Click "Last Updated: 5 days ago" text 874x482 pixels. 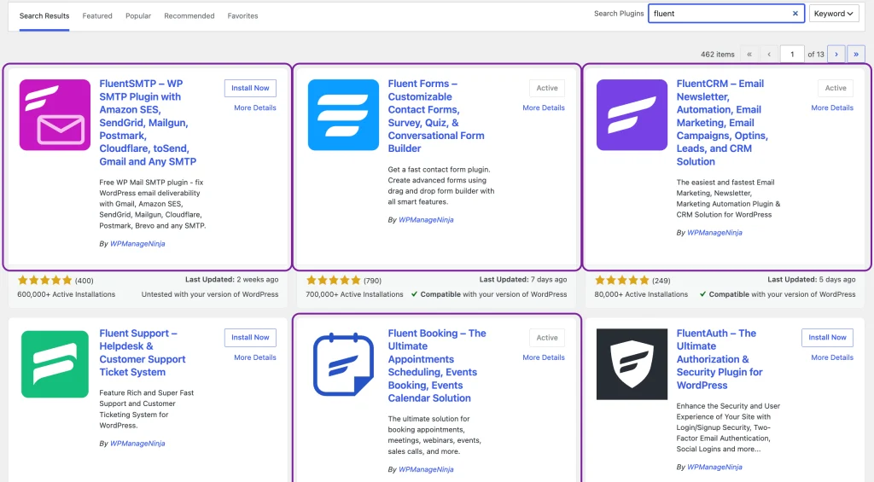pyautogui.click(x=812, y=280)
